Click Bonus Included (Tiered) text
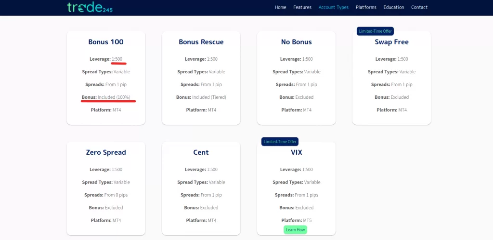Image resolution: width=493 pixels, height=240 pixels. pyautogui.click(x=201, y=97)
